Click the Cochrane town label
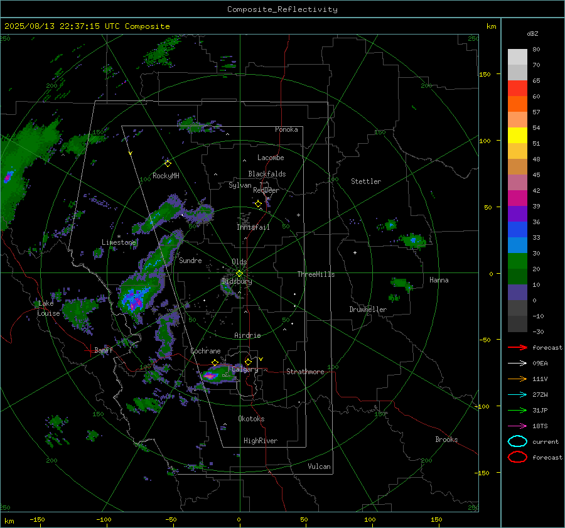The image size is (565, 528). 205,351
